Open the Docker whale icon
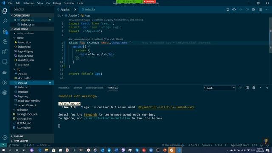Viewport: 272px width, 153px height. pyautogui.click(x=5, y=72)
